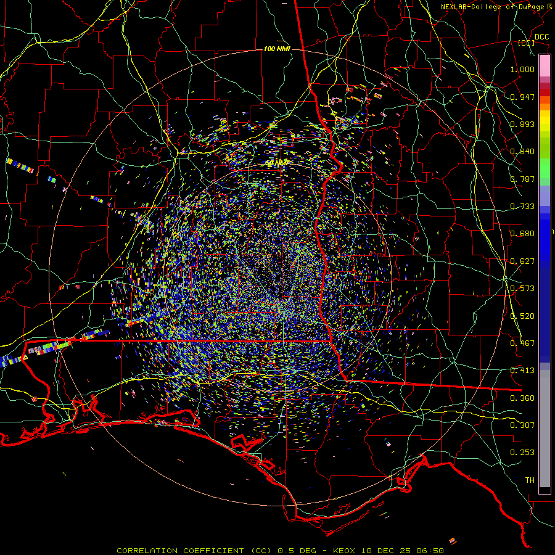555x555 pixels.
Task: Pick the red segment of the color bar
Action: pyautogui.click(x=545, y=92)
